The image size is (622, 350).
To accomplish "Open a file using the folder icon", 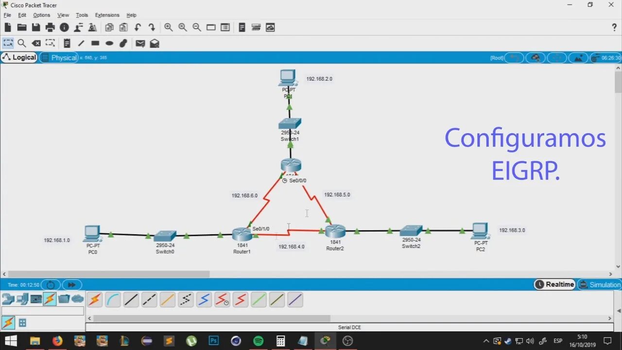I will (x=22, y=27).
